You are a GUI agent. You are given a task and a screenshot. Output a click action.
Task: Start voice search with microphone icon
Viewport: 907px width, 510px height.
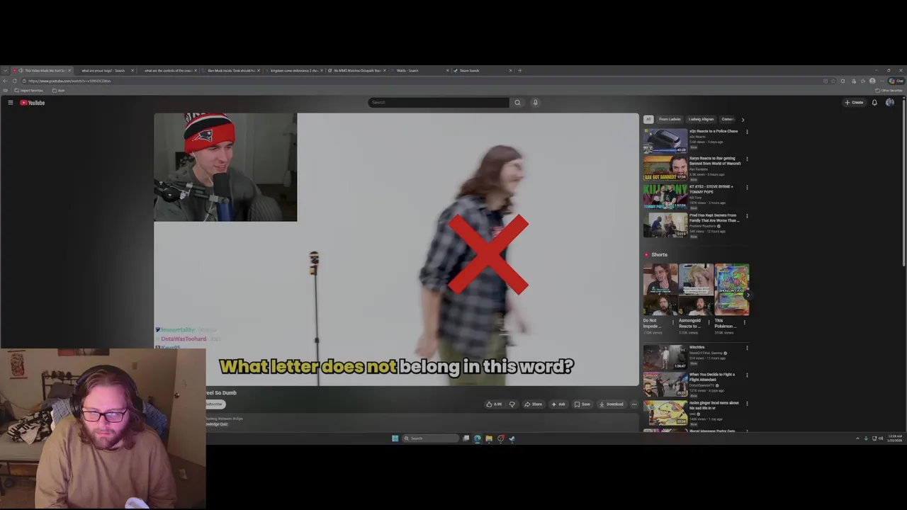point(535,102)
